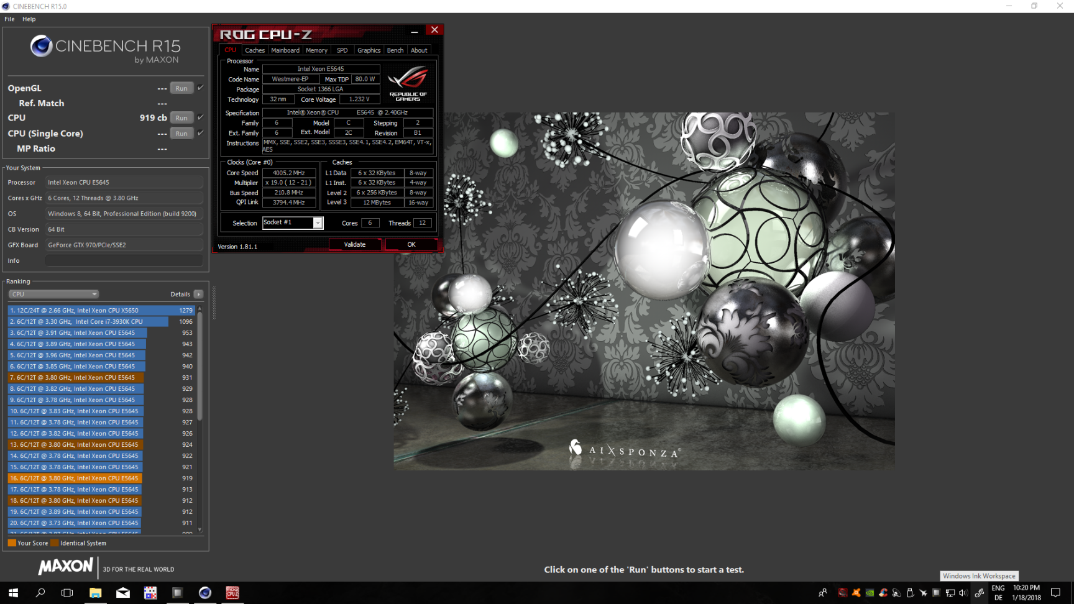Open the Mail app from the taskbar

123,593
